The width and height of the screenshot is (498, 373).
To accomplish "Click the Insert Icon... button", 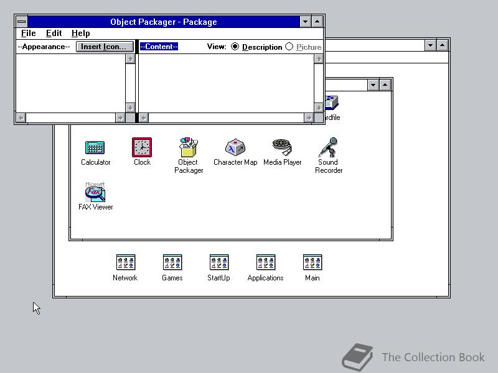I will (x=105, y=47).
